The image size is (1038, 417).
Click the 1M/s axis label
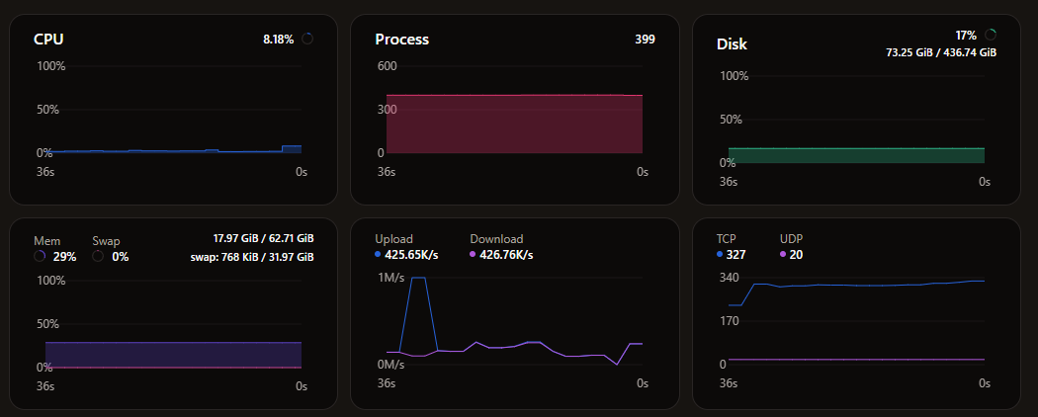click(390, 278)
